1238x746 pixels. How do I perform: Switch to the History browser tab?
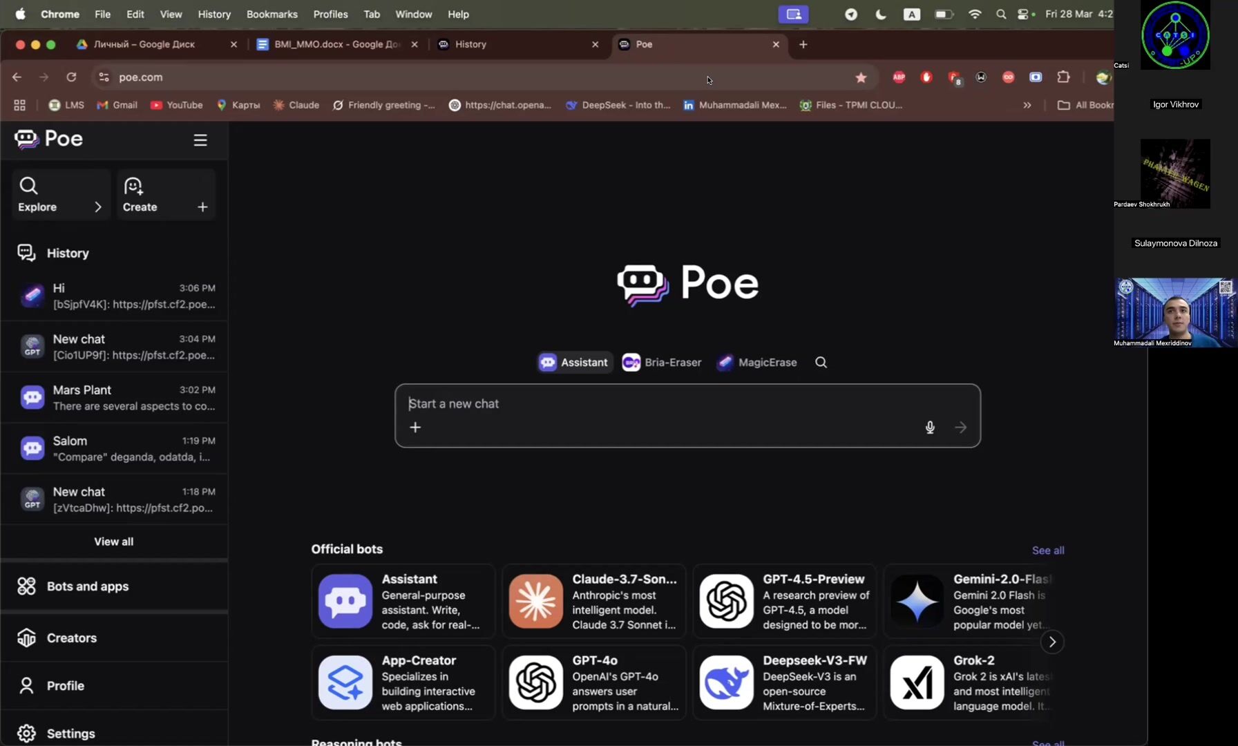click(x=518, y=44)
